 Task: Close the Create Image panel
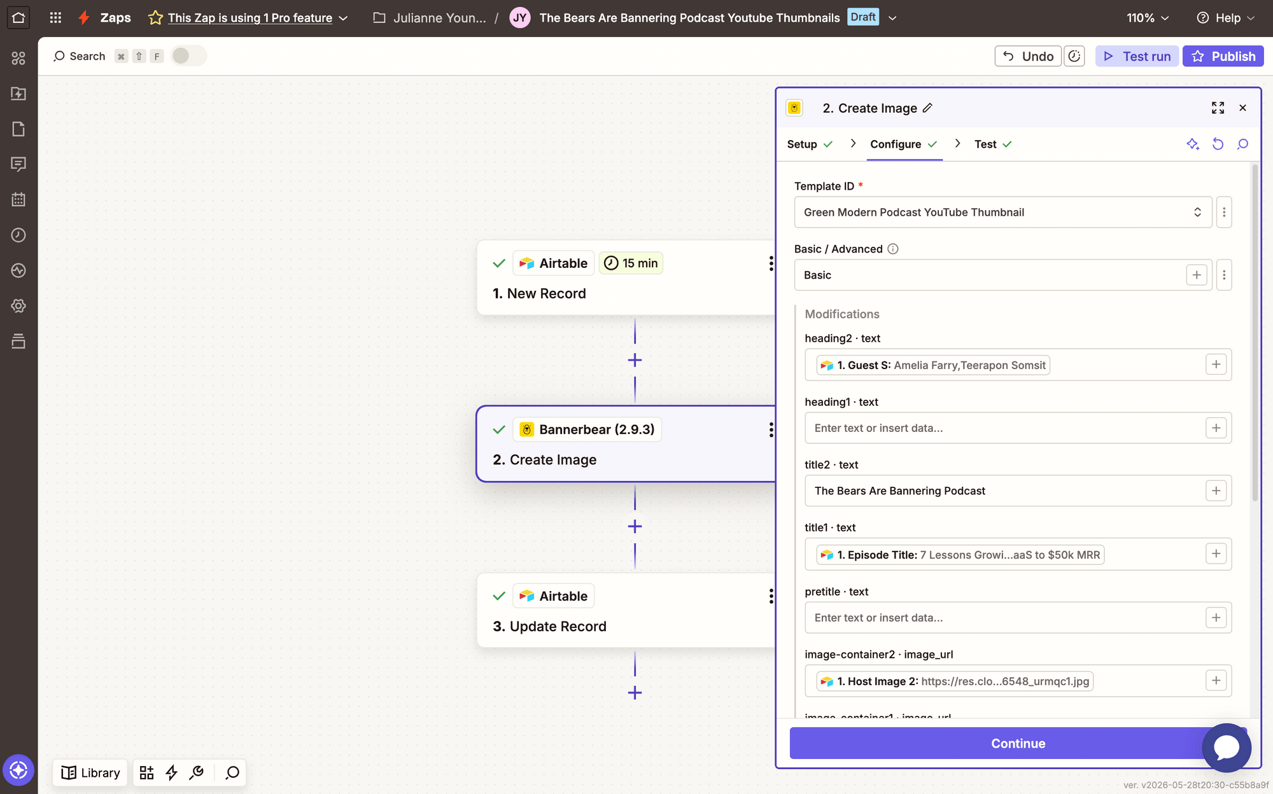click(1242, 108)
